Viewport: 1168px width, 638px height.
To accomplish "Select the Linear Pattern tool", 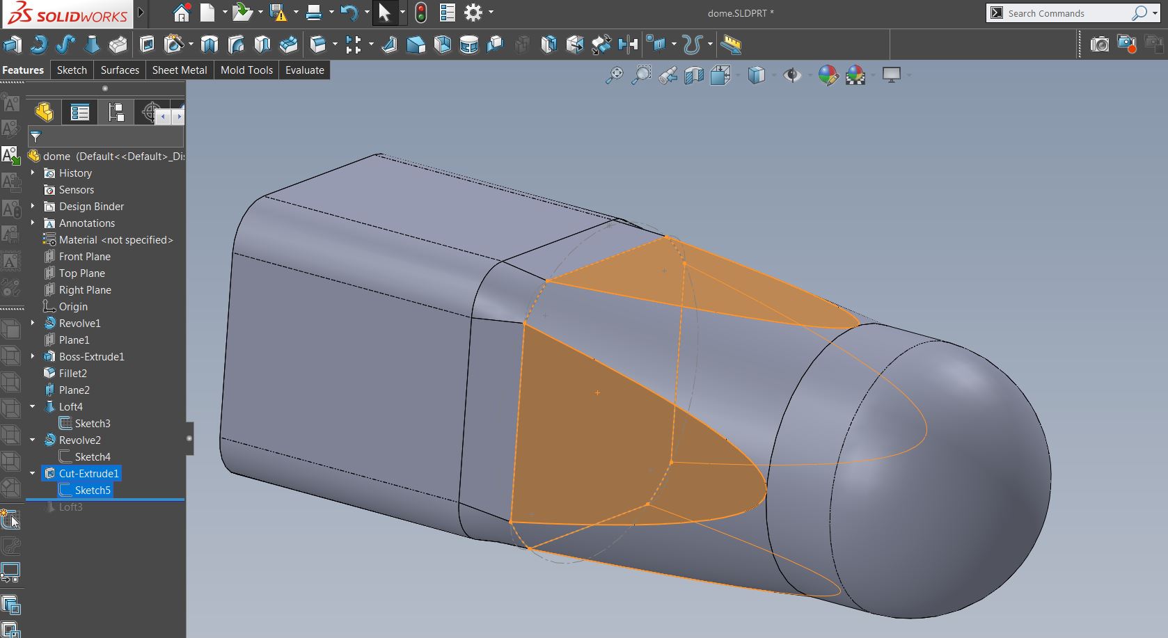I will tap(354, 45).
